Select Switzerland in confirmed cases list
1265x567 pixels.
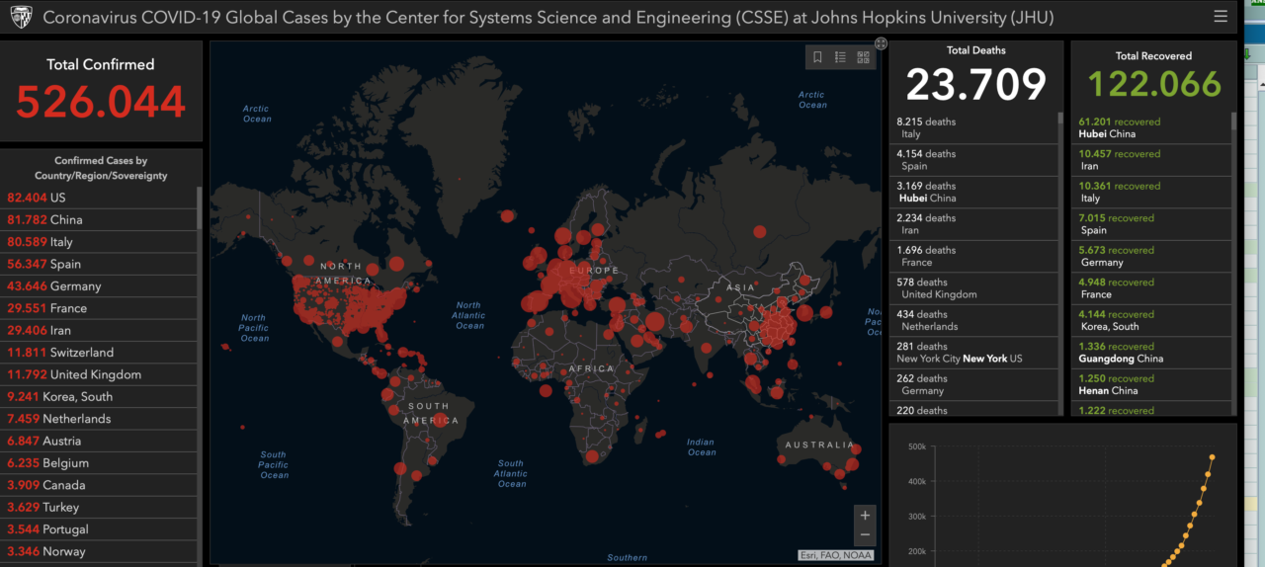click(x=100, y=352)
